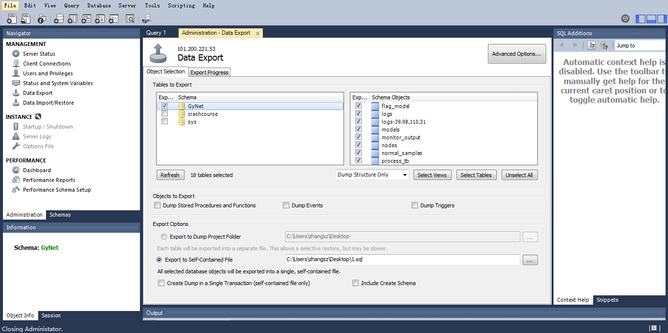Viewport: 668px width, 333px height.
Task: Open the Database menu
Action: [x=99, y=5]
